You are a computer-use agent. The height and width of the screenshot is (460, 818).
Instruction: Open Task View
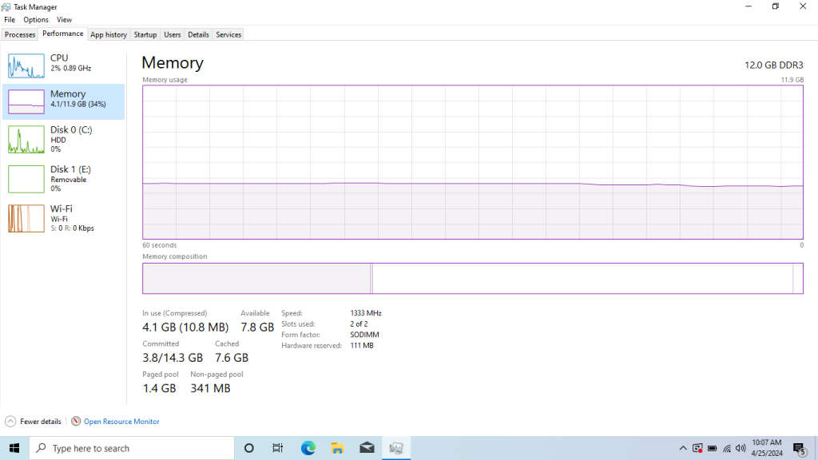point(277,448)
